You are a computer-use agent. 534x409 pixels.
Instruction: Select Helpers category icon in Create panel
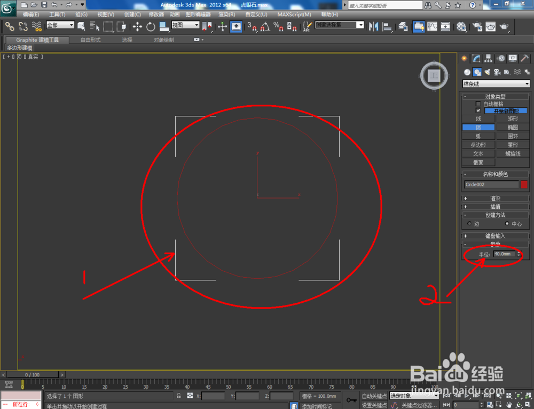[x=507, y=72]
